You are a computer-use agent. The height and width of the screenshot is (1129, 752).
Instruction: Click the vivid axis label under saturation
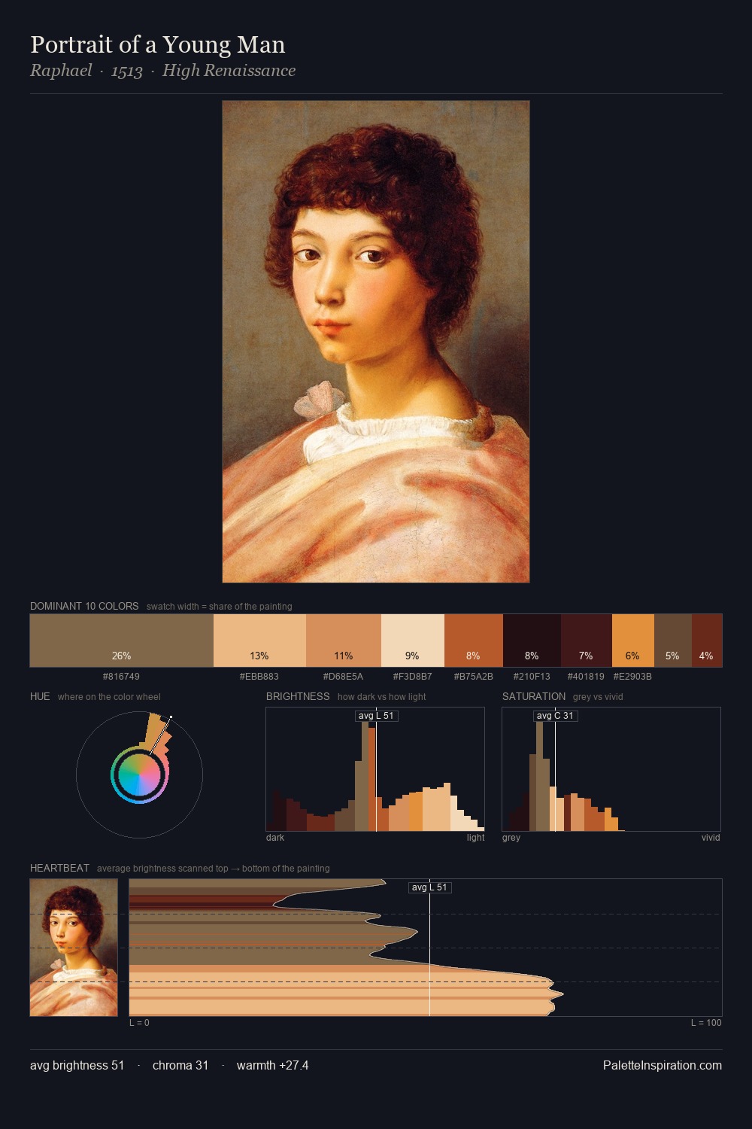(711, 838)
